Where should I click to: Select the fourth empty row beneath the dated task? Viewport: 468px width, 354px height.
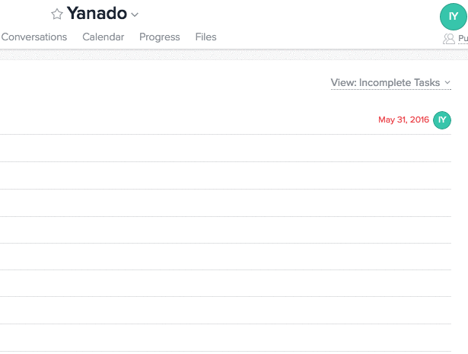(x=225, y=230)
